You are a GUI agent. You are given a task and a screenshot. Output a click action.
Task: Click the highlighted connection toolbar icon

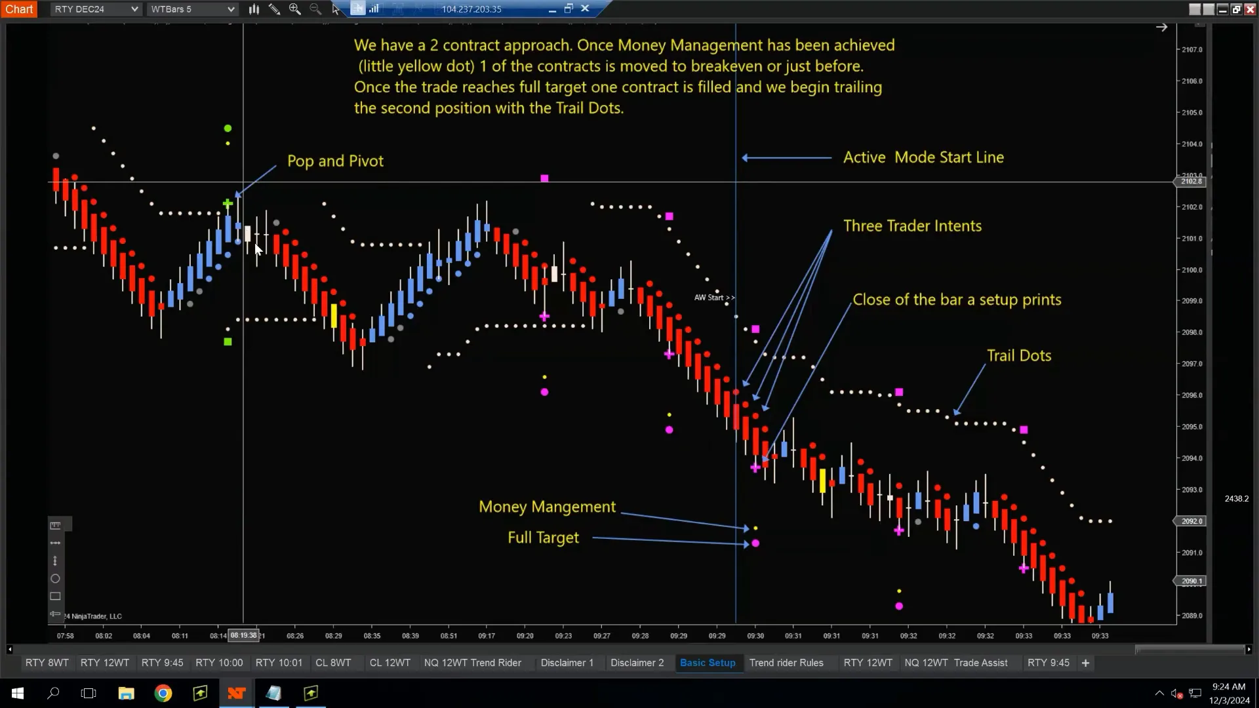coord(357,9)
